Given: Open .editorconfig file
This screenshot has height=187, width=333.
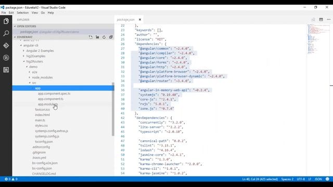Looking at the screenshot, I should [41, 147].
